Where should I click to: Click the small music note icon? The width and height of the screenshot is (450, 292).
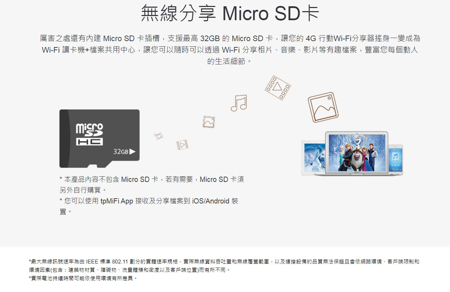(159, 136)
